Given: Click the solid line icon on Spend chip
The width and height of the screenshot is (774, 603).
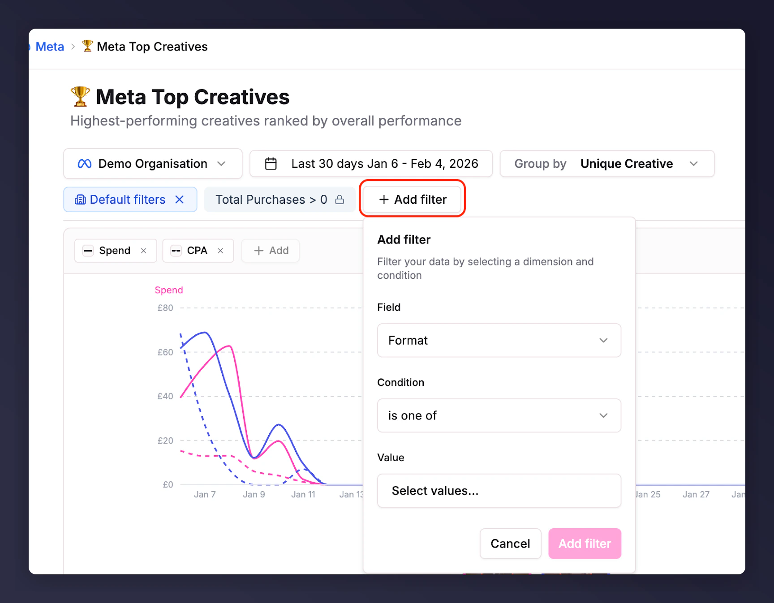Looking at the screenshot, I should (x=88, y=251).
